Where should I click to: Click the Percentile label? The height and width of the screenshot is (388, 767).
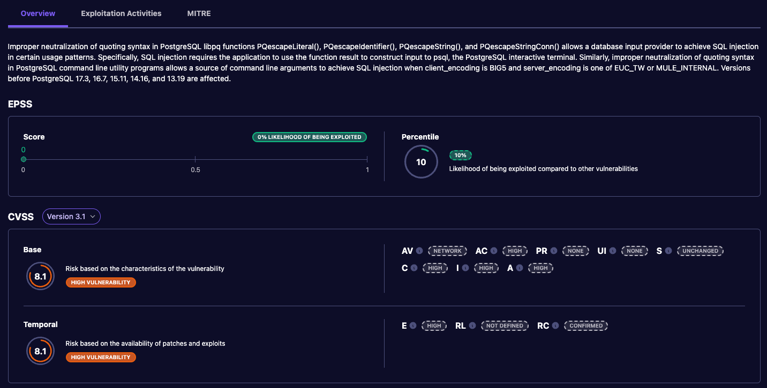[x=420, y=137]
